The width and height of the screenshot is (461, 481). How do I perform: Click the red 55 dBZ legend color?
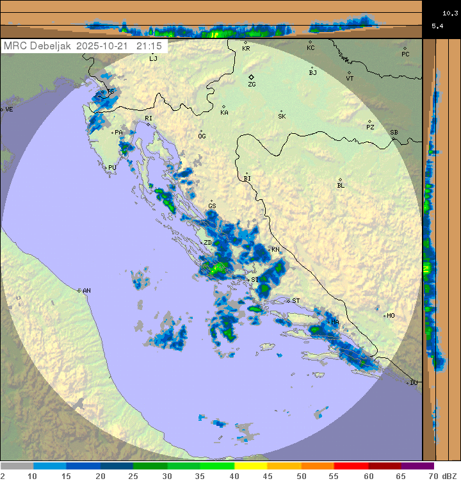point(351,466)
